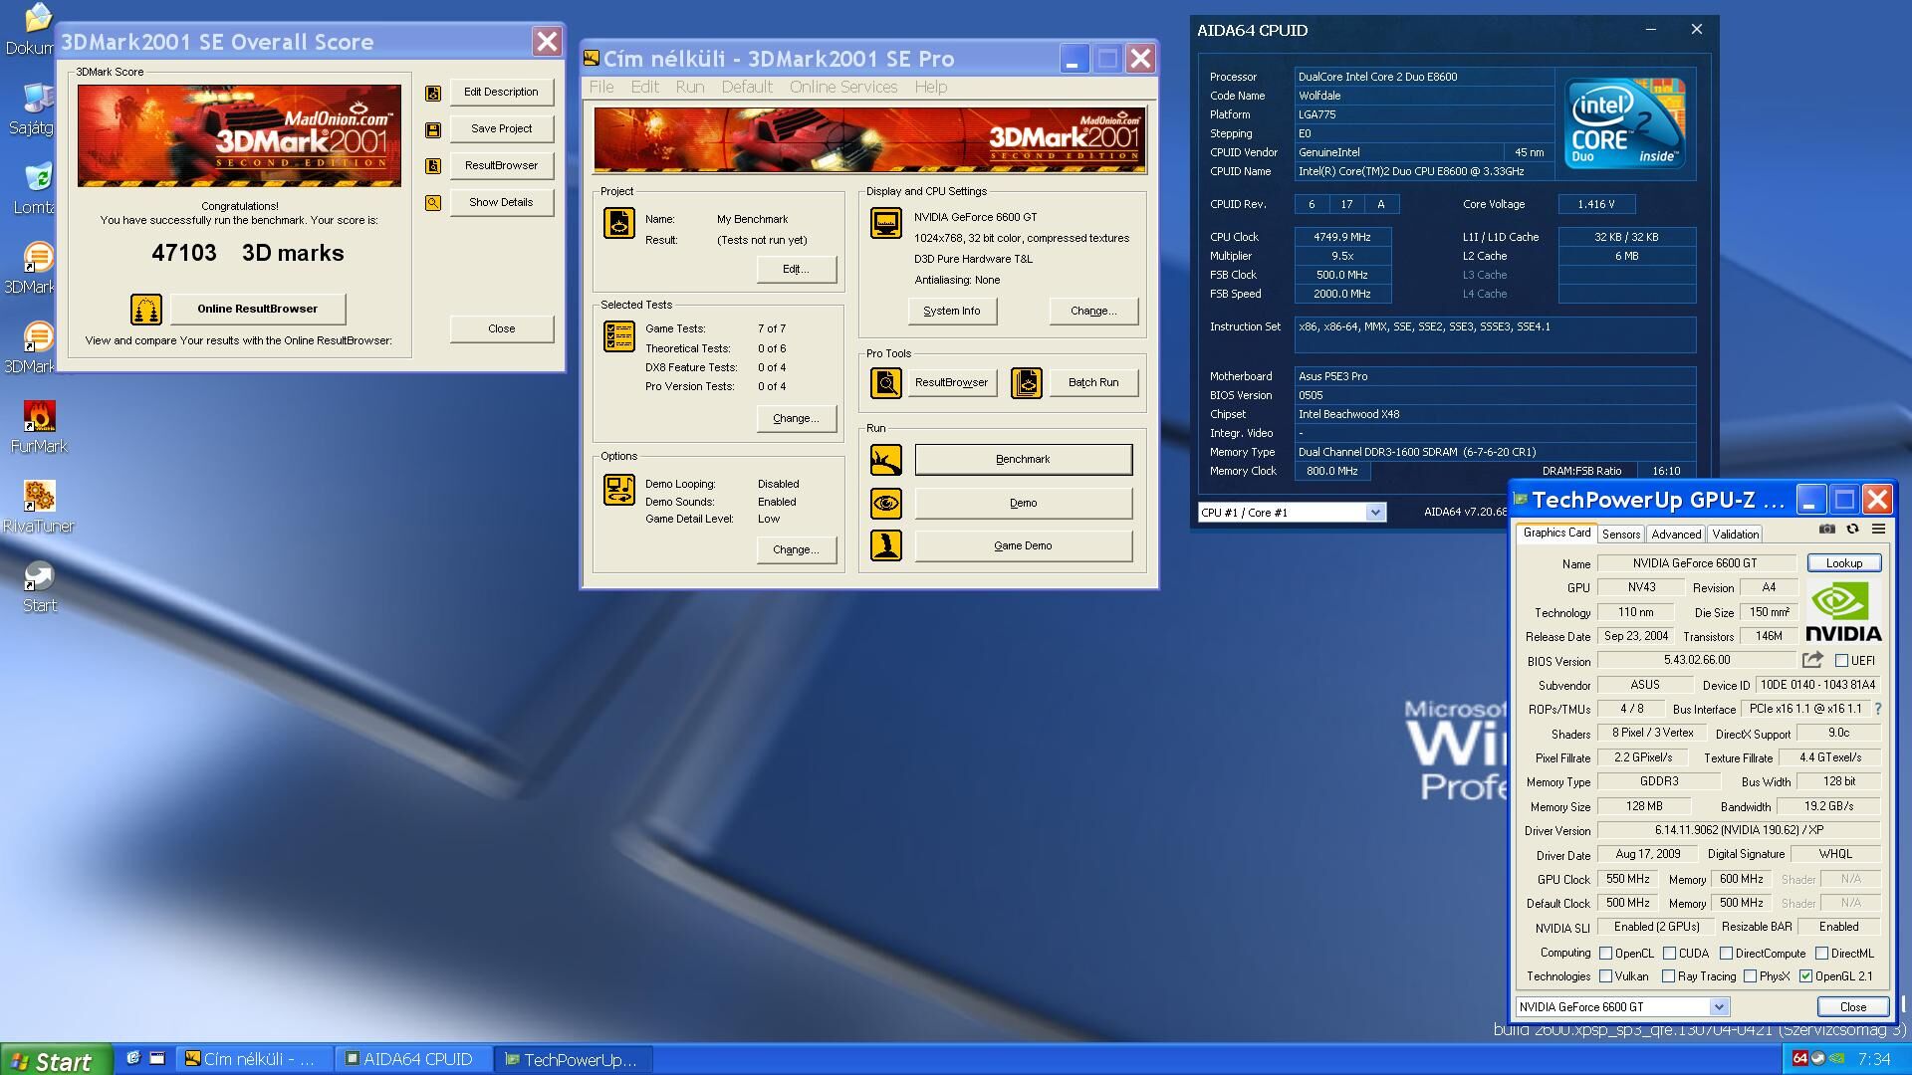Click Change... in Display and CPU Settings
Image resolution: width=1912 pixels, height=1075 pixels.
(x=1093, y=312)
